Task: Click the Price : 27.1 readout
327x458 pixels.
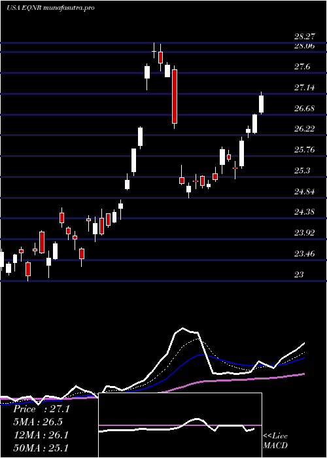Action: [x=41, y=409]
